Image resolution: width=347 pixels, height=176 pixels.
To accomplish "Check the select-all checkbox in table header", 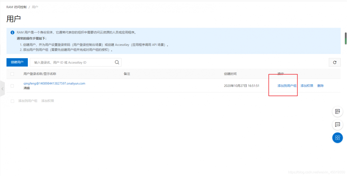I will tap(12, 73).
